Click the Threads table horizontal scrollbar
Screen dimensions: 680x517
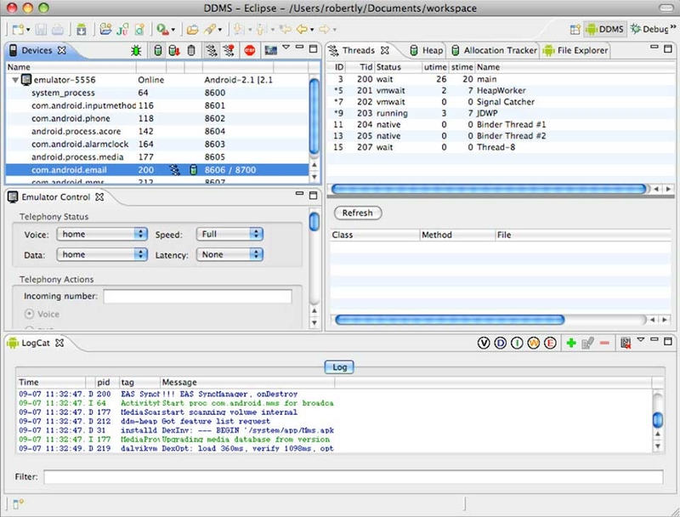490,189
